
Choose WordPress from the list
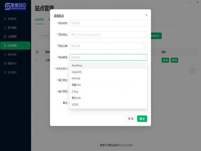tap(108, 65)
